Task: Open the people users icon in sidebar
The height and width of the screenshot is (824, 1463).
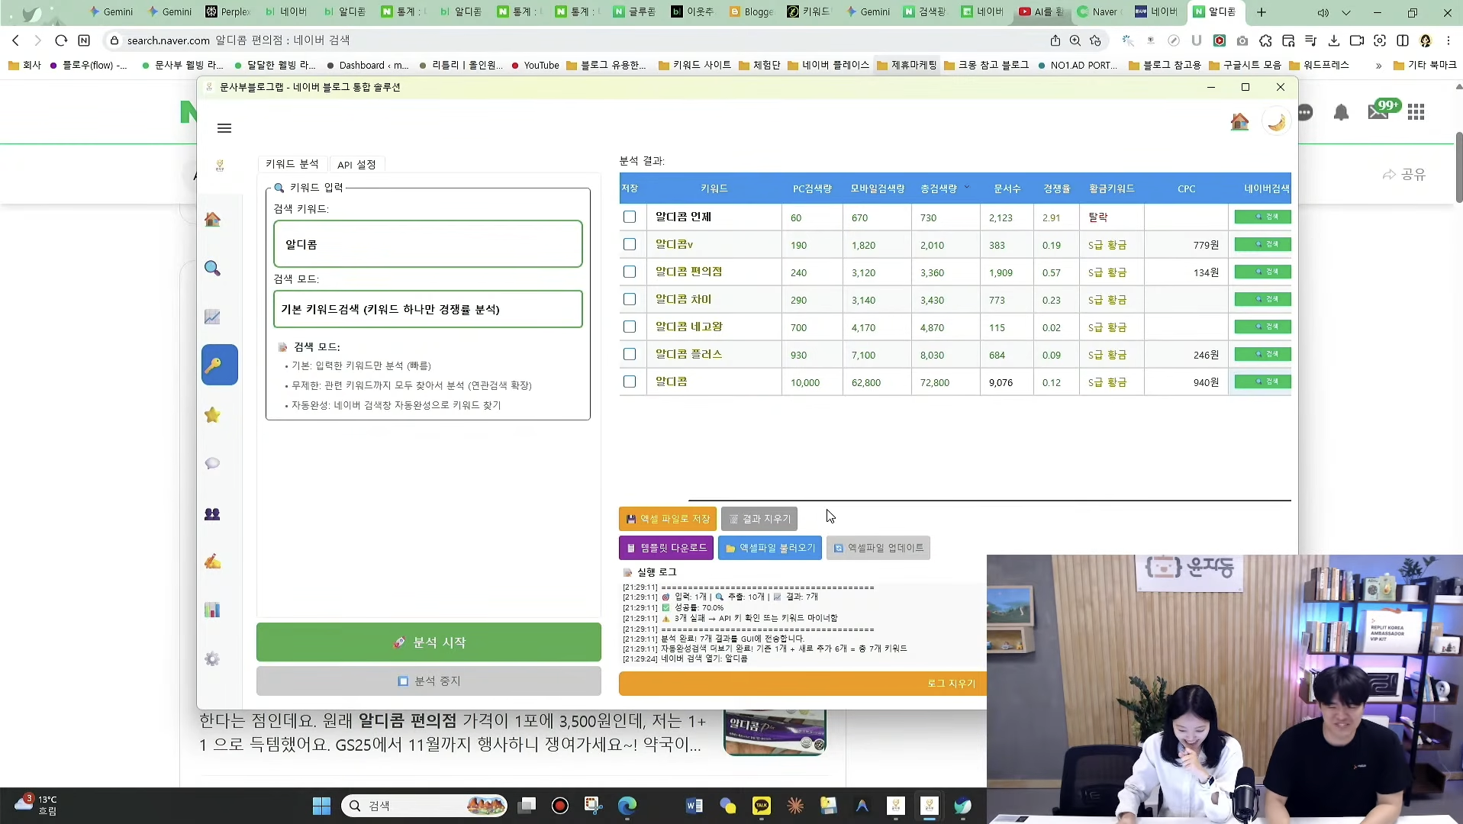Action: pyautogui.click(x=212, y=514)
